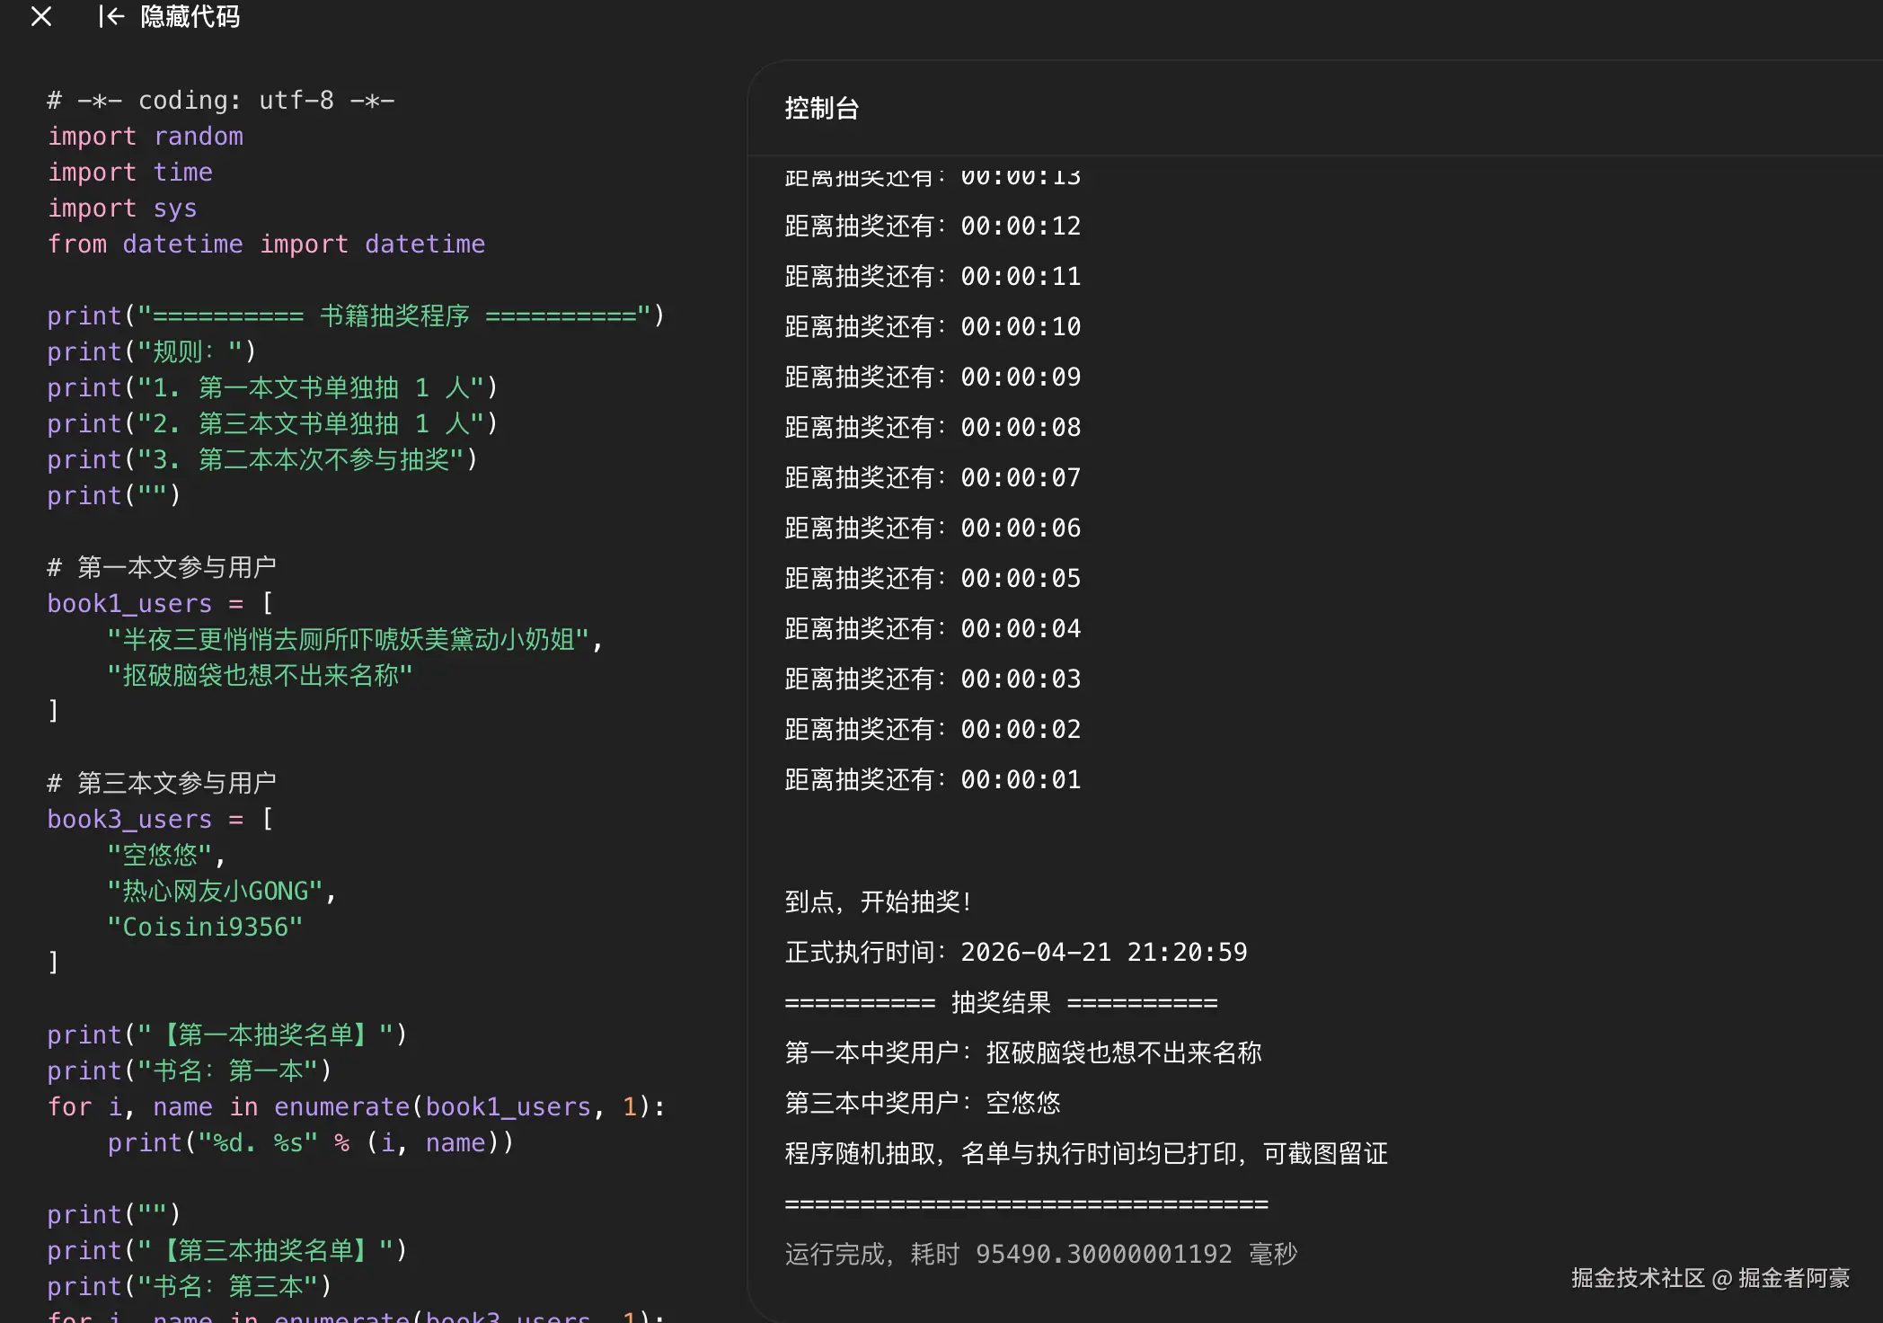
Task: Click console countdown line 00:00:12
Action: pos(933,226)
